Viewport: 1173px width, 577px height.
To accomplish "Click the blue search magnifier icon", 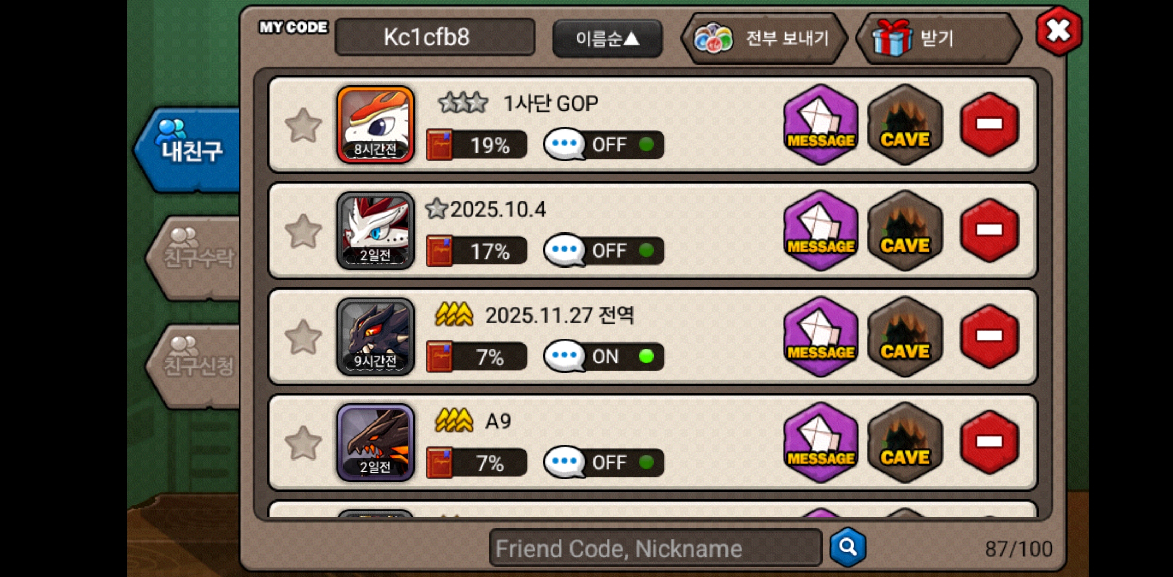I will coord(848,548).
